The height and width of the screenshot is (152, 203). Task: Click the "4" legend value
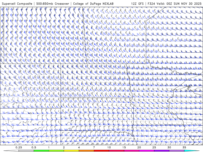tap(79, 147)
